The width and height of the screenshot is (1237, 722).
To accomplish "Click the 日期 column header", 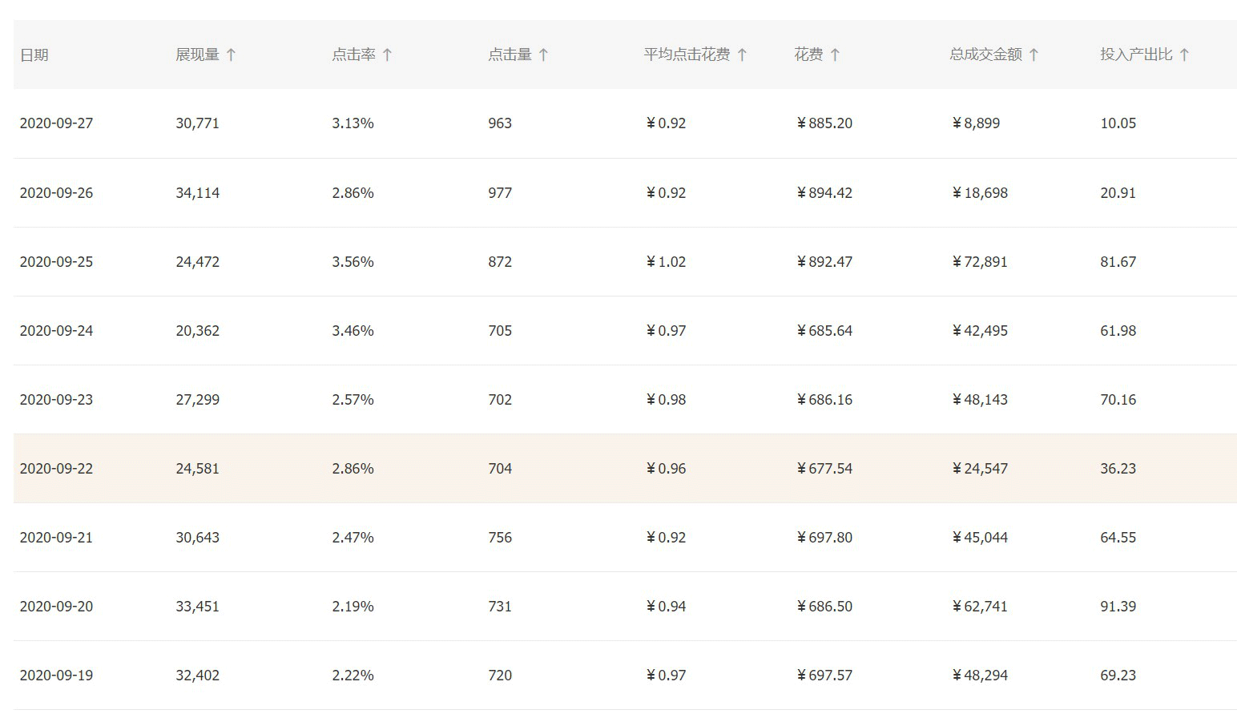I will [x=34, y=54].
